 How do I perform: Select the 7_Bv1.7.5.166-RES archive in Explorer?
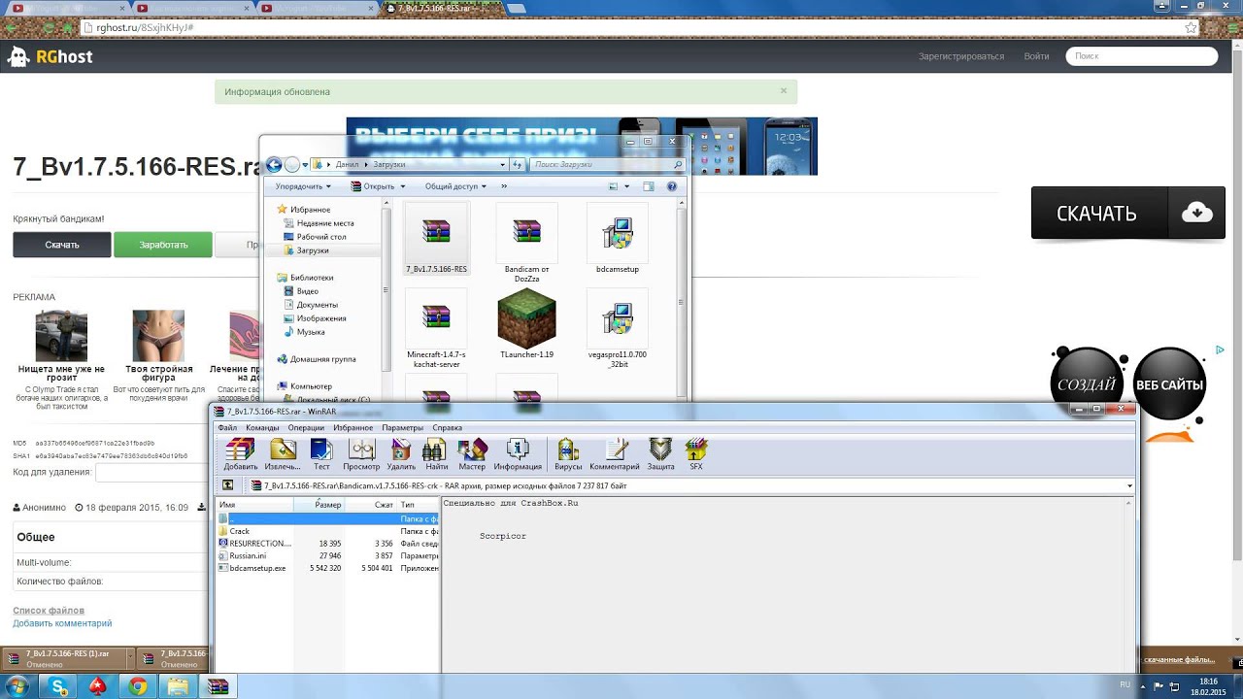coord(436,239)
